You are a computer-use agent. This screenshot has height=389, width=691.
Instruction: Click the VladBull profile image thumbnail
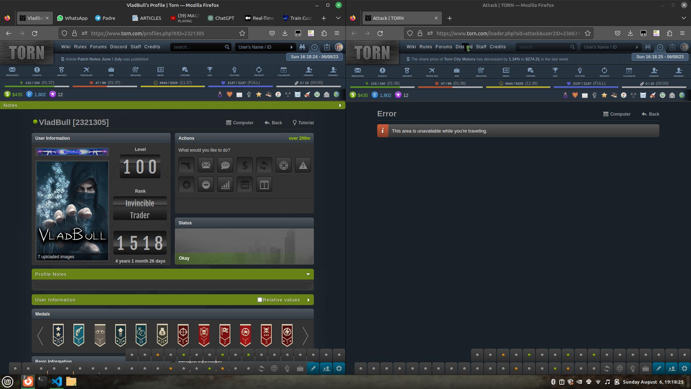(72, 211)
